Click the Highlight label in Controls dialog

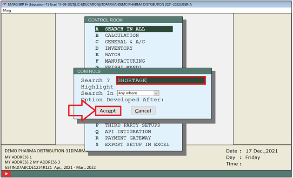point(97,87)
